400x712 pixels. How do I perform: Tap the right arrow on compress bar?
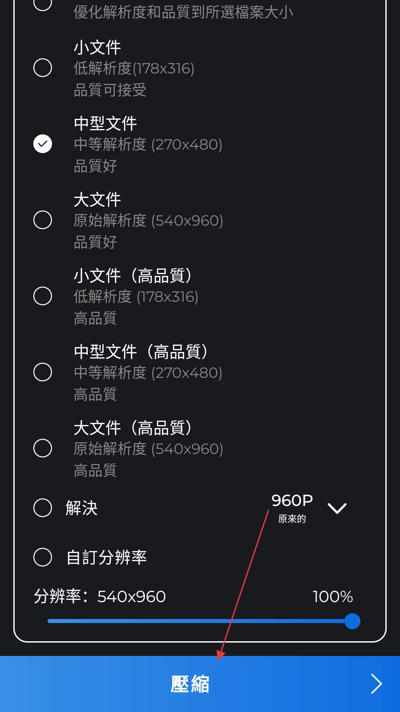tap(376, 684)
